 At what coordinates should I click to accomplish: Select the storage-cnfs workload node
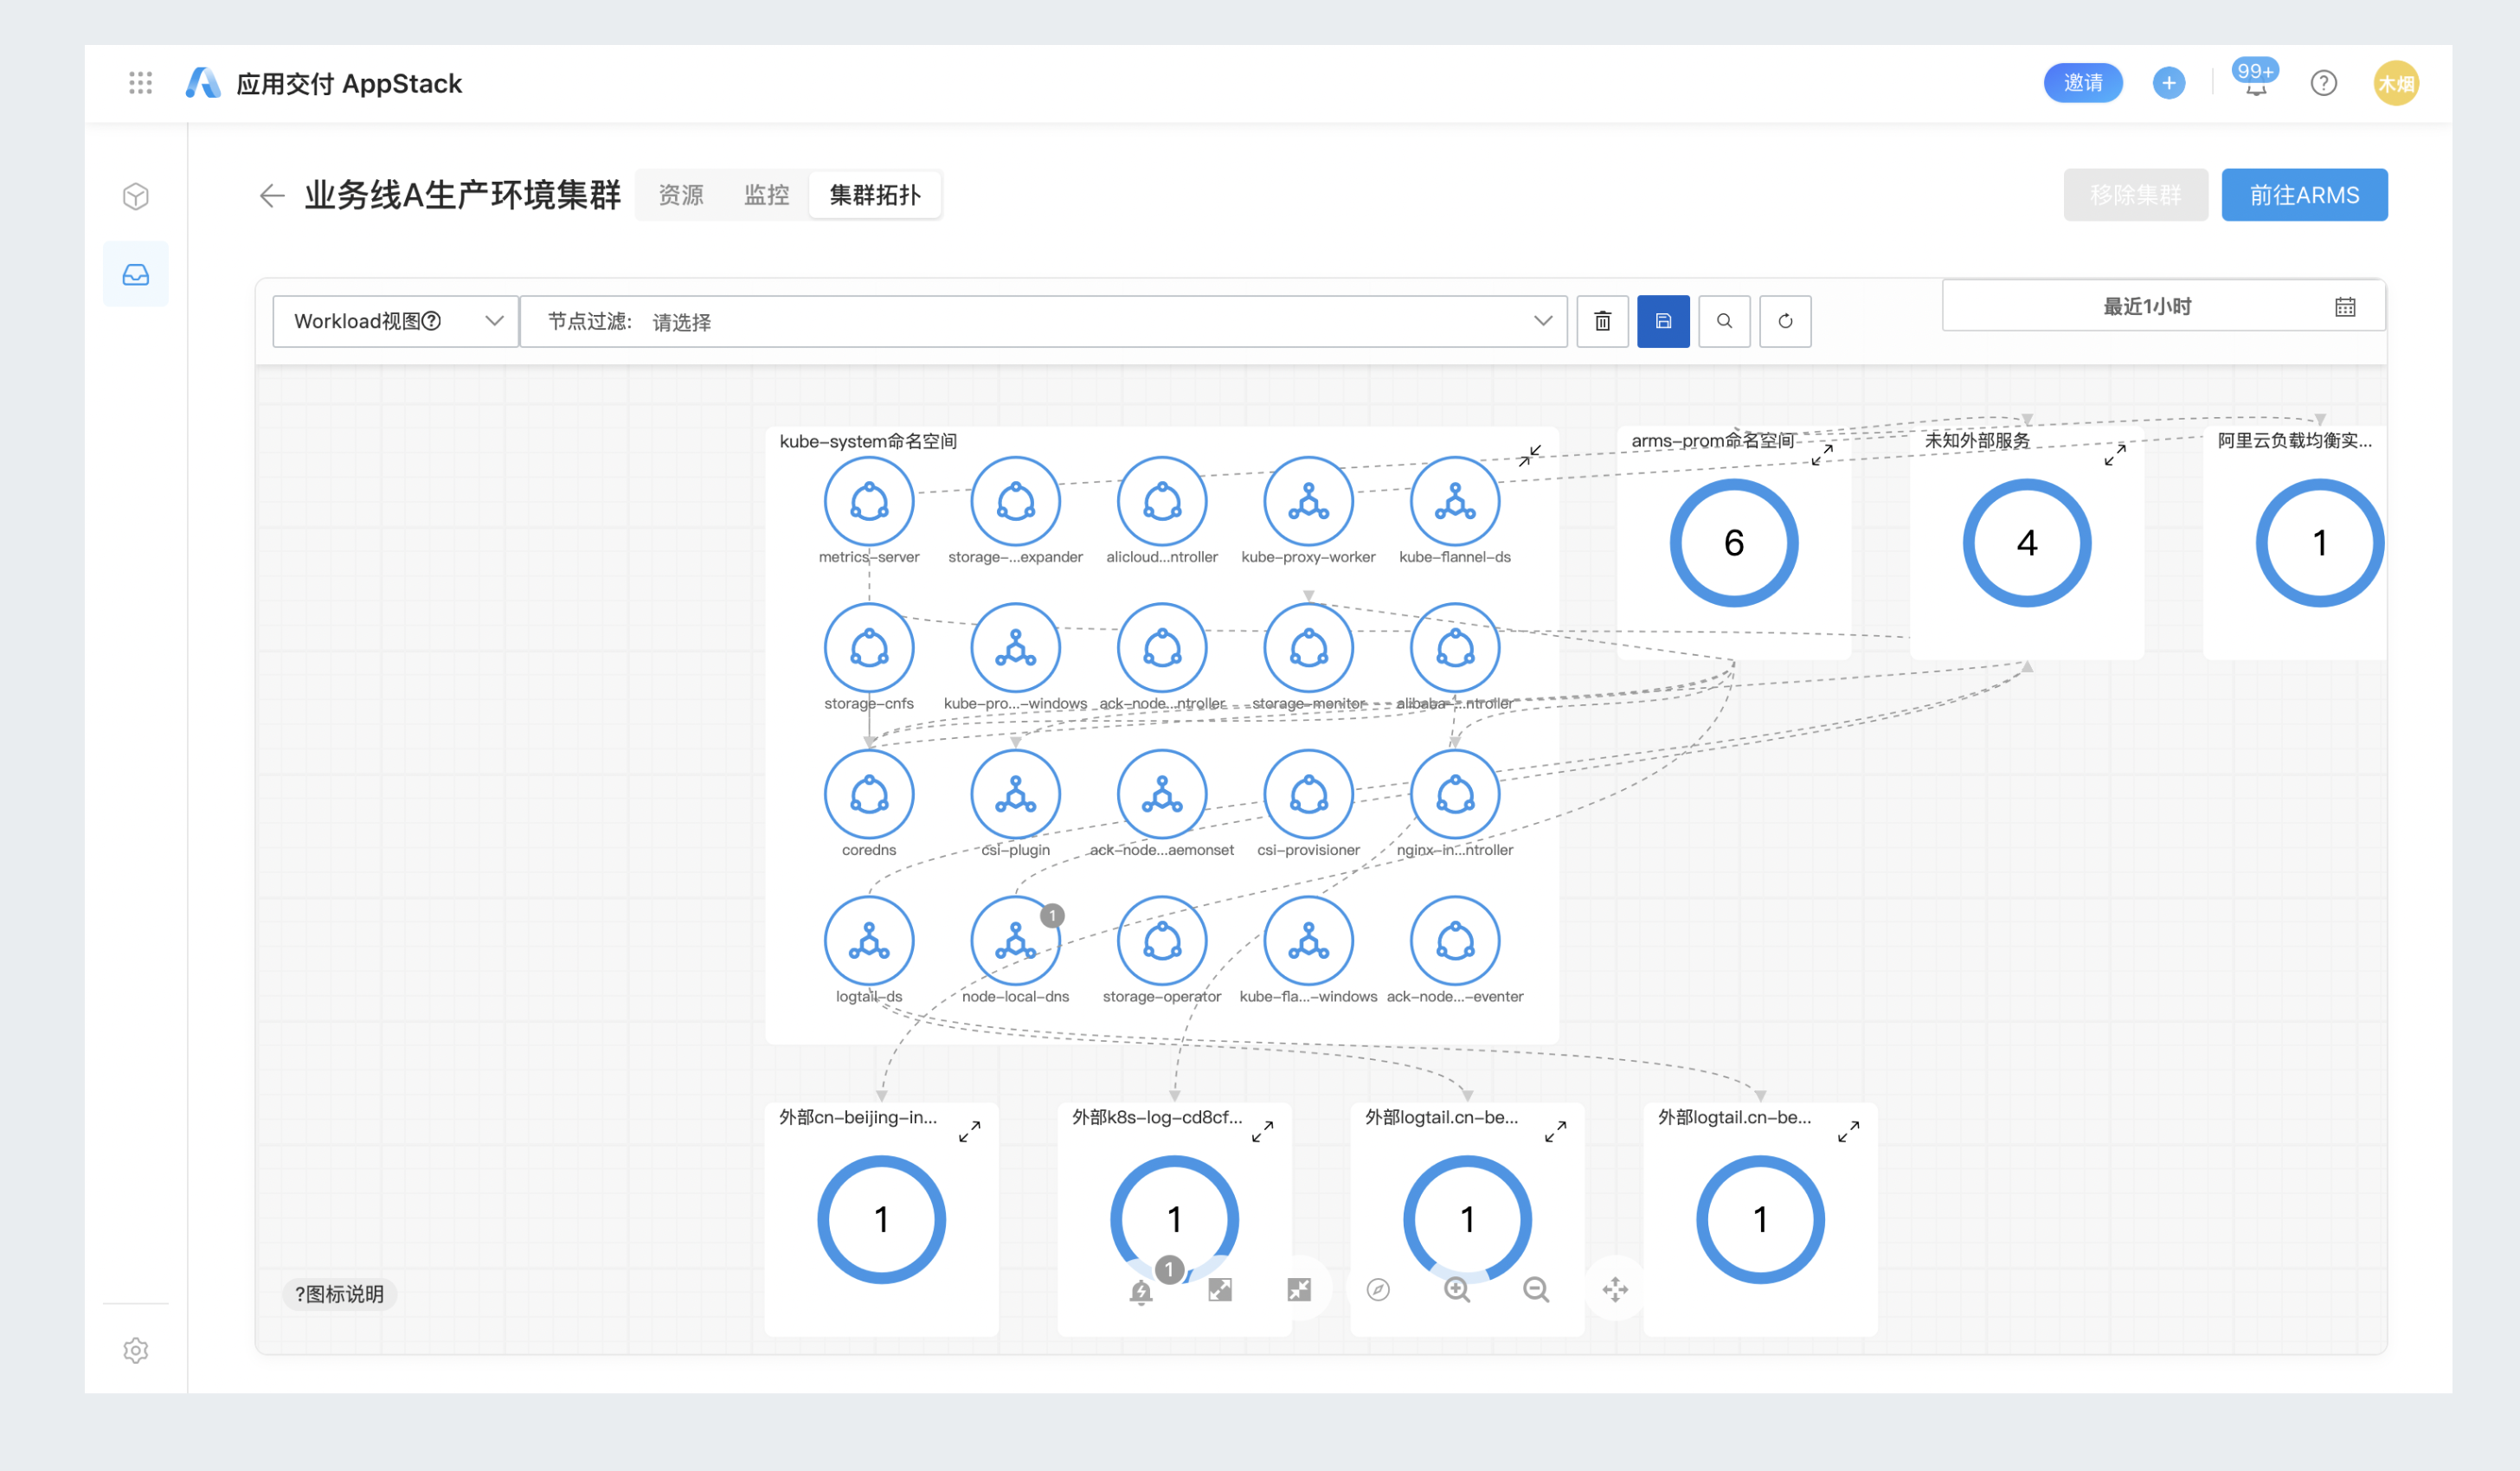[869, 648]
